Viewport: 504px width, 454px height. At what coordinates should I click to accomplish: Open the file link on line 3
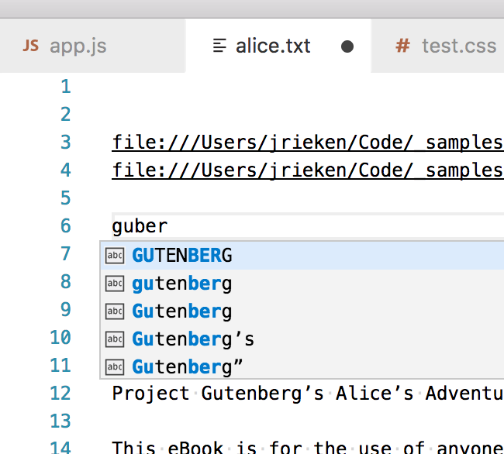(308, 143)
